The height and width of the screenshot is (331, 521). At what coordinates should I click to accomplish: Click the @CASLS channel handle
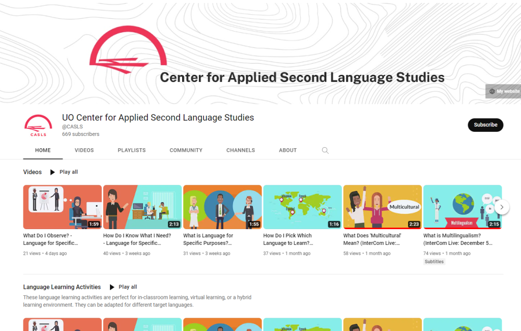pyautogui.click(x=72, y=127)
